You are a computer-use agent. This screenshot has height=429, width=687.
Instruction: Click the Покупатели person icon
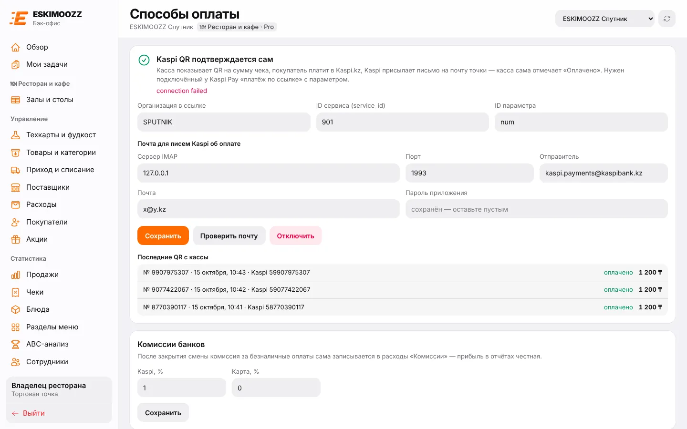[16, 222]
